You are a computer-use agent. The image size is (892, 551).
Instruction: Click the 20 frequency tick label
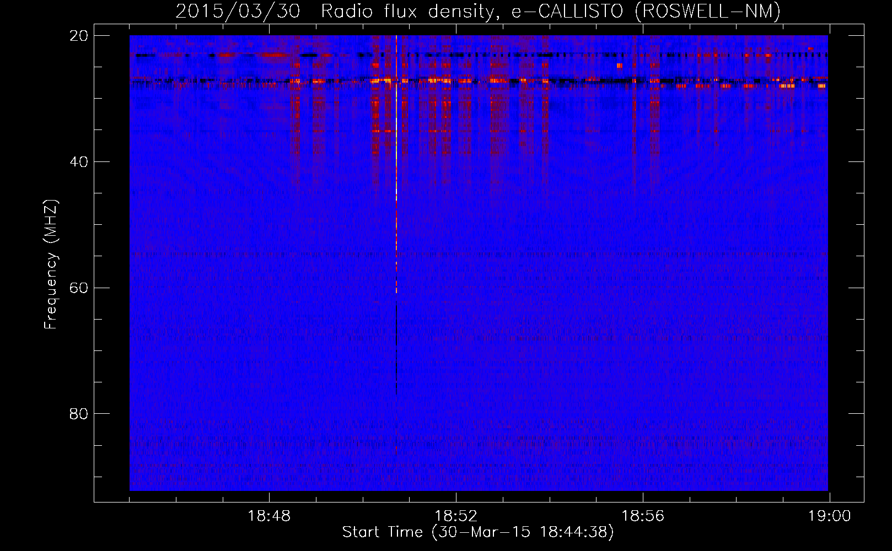(79, 36)
